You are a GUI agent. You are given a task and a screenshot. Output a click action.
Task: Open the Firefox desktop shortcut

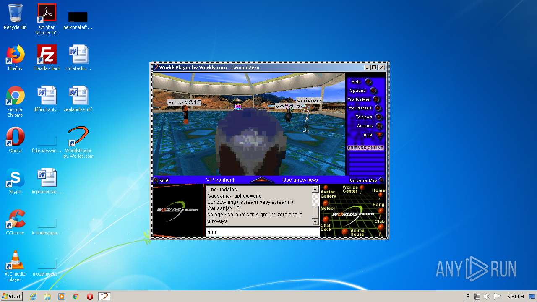point(15,58)
